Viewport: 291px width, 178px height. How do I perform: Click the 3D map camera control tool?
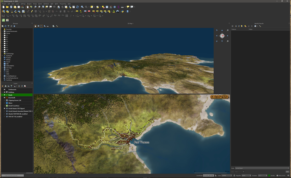[x=35, y=26]
